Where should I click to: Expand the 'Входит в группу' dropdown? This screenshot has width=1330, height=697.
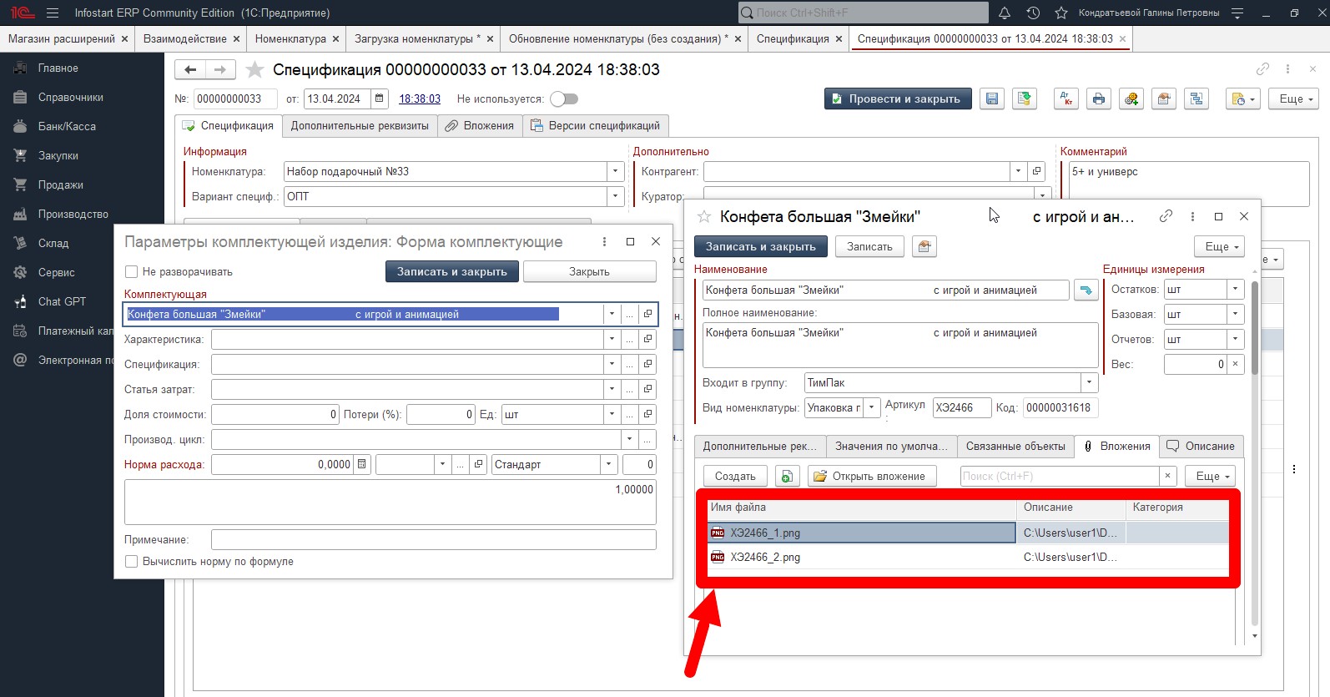click(1089, 382)
